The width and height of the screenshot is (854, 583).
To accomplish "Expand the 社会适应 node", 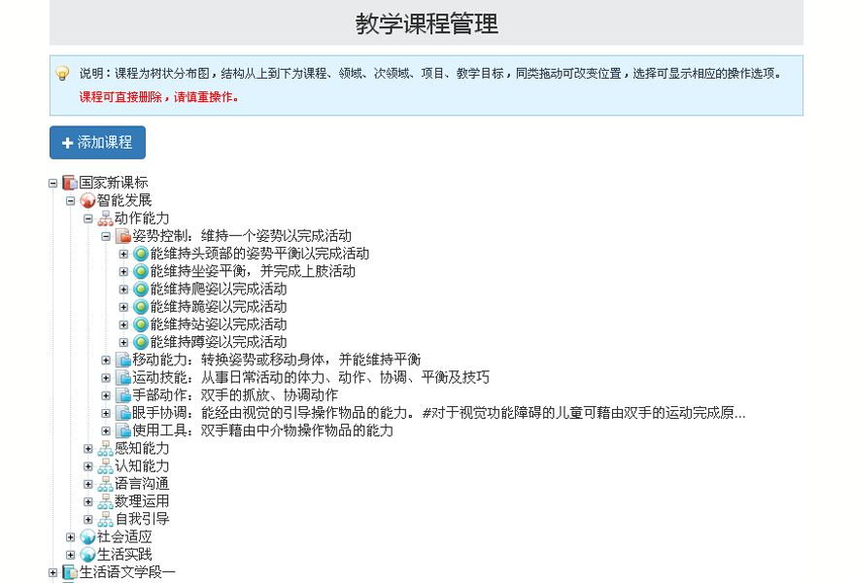I will pos(68,536).
